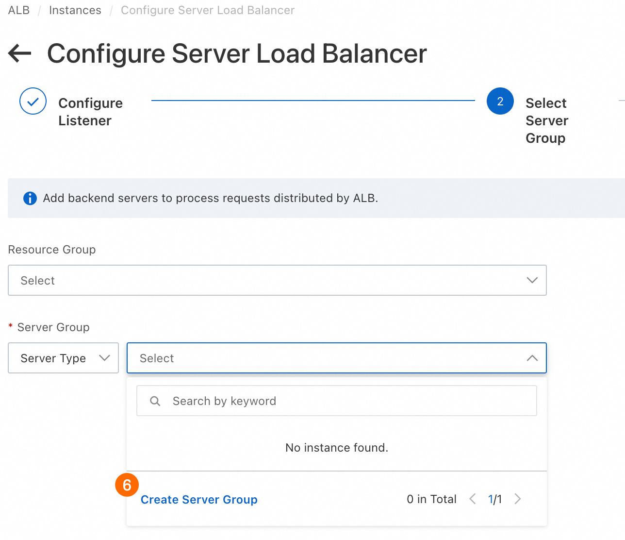
Task: Click the back arrow icon
Action: tap(20, 53)
